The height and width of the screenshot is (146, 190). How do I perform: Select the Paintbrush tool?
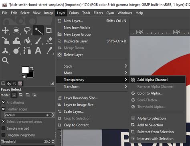pos(38,40)
